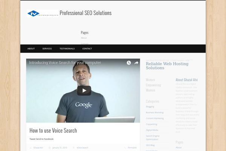Open the Content Marketing category

point(155,118)
